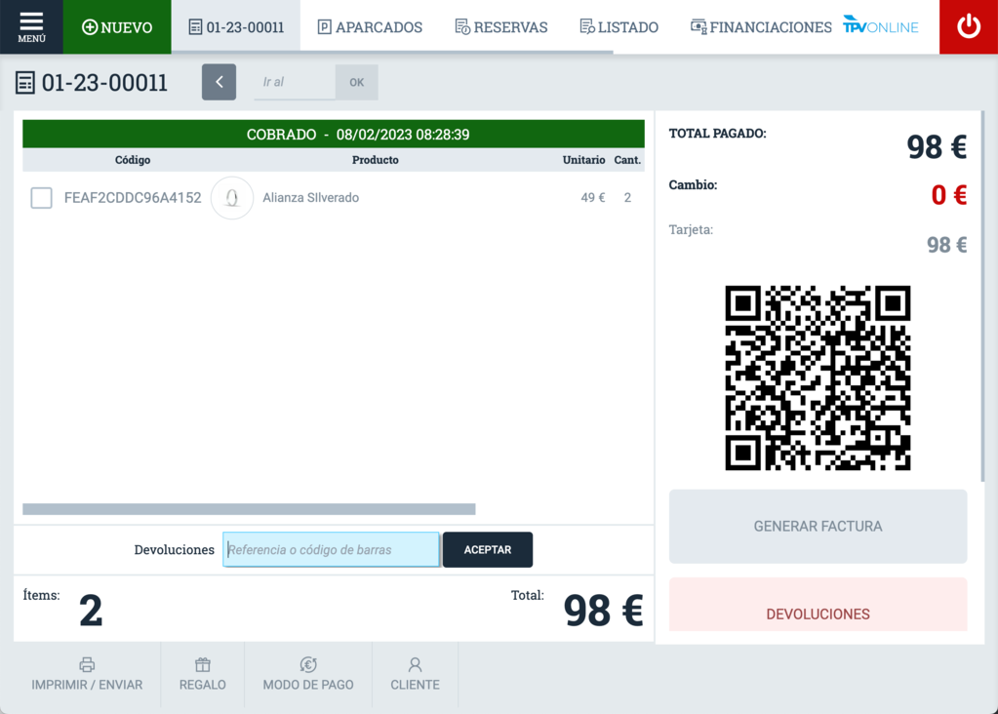
Task: Open the LISTADO tab
Action: coord(619,26)
